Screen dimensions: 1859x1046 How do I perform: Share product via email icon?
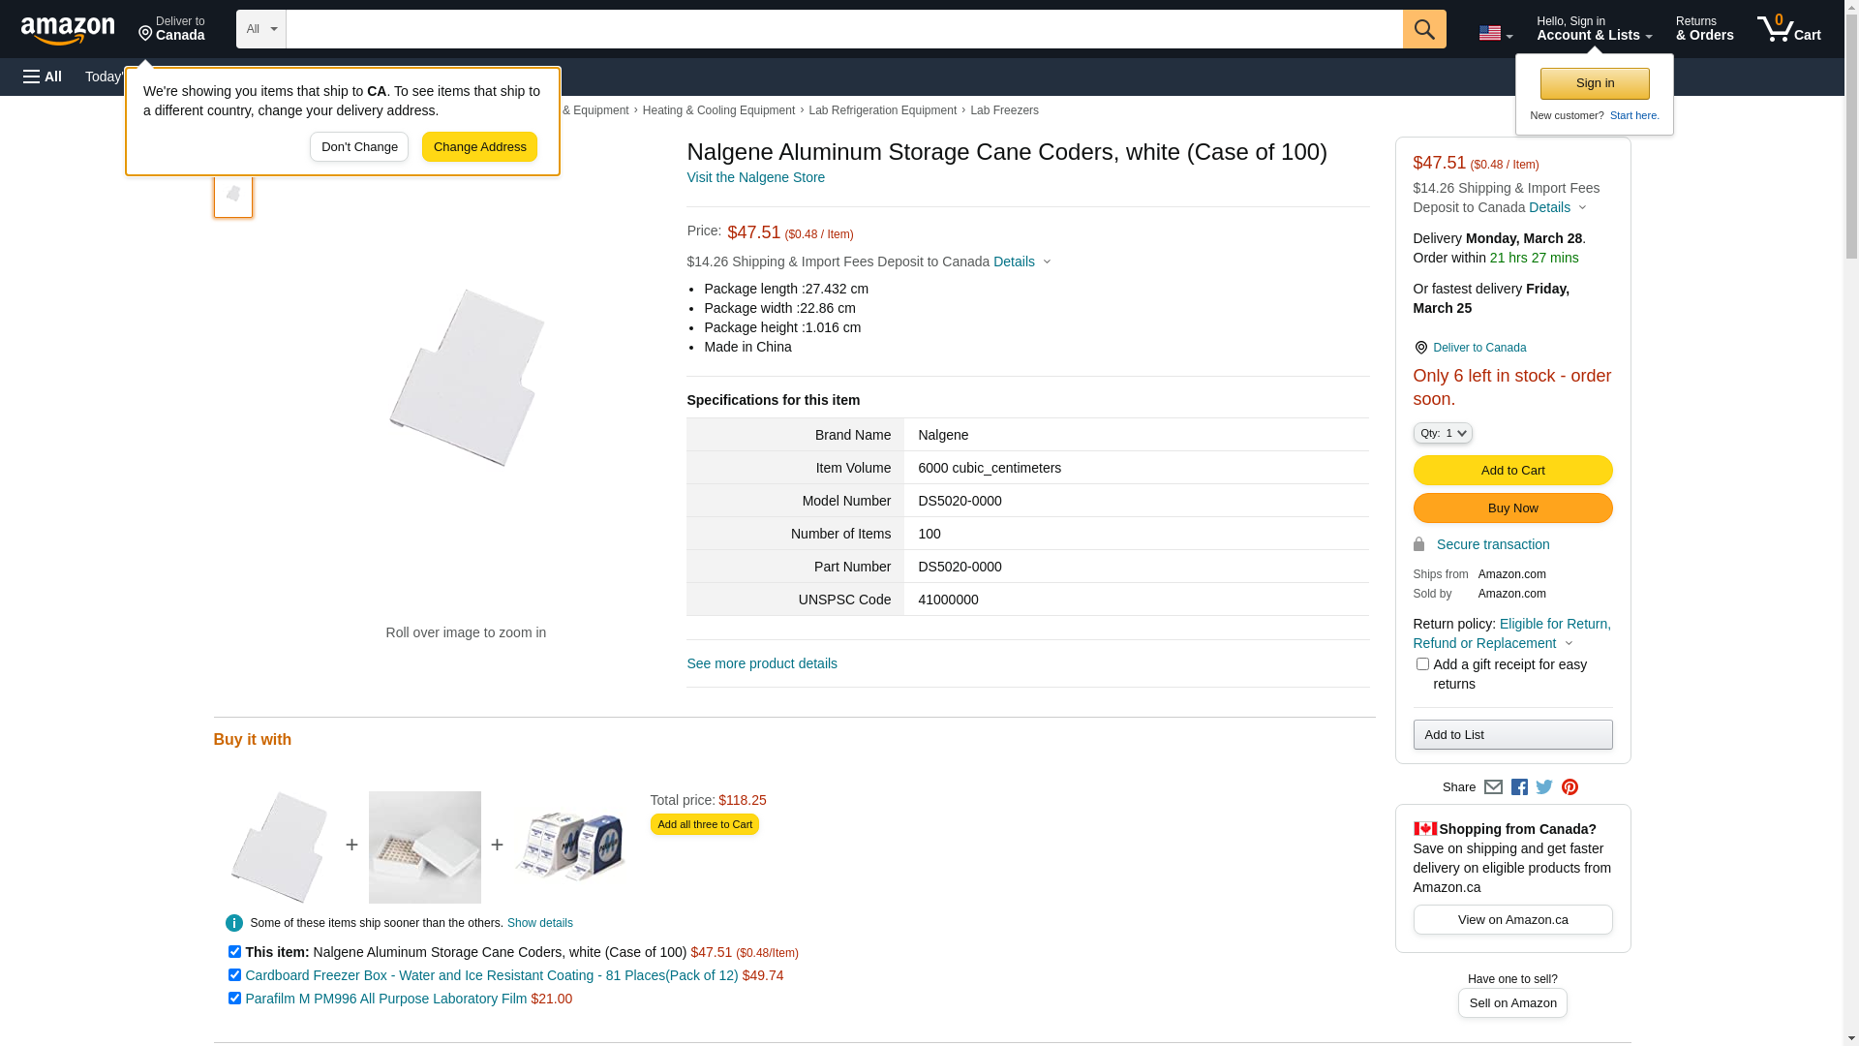1493,787
